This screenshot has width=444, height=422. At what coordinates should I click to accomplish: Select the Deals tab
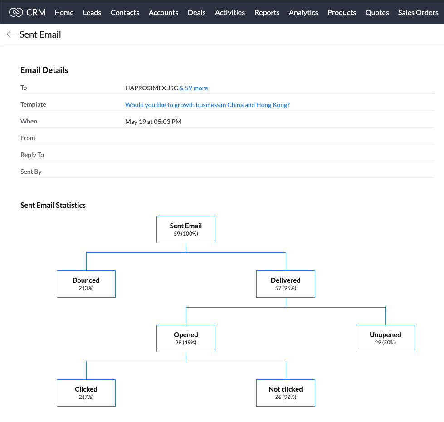196,12
